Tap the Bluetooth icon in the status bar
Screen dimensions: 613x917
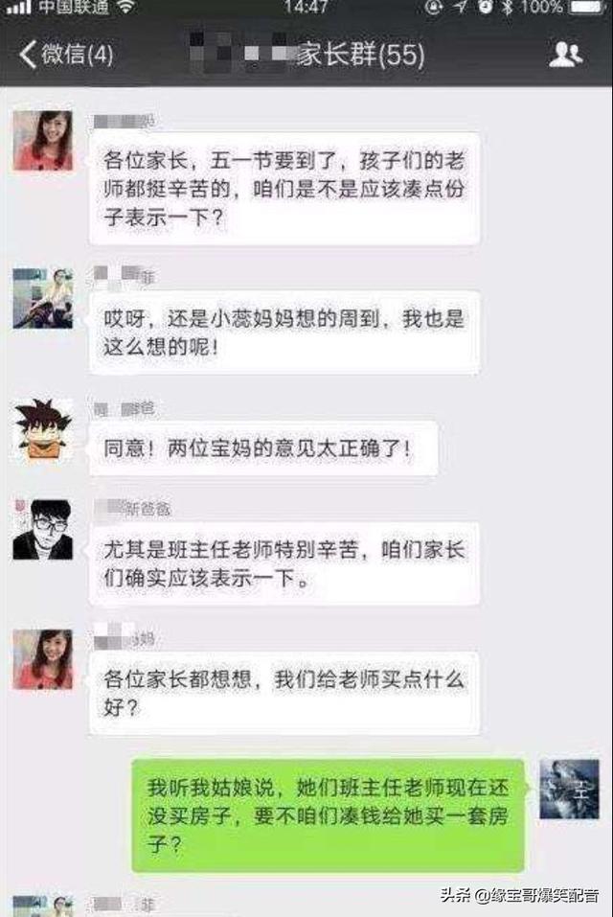[508, 7]
